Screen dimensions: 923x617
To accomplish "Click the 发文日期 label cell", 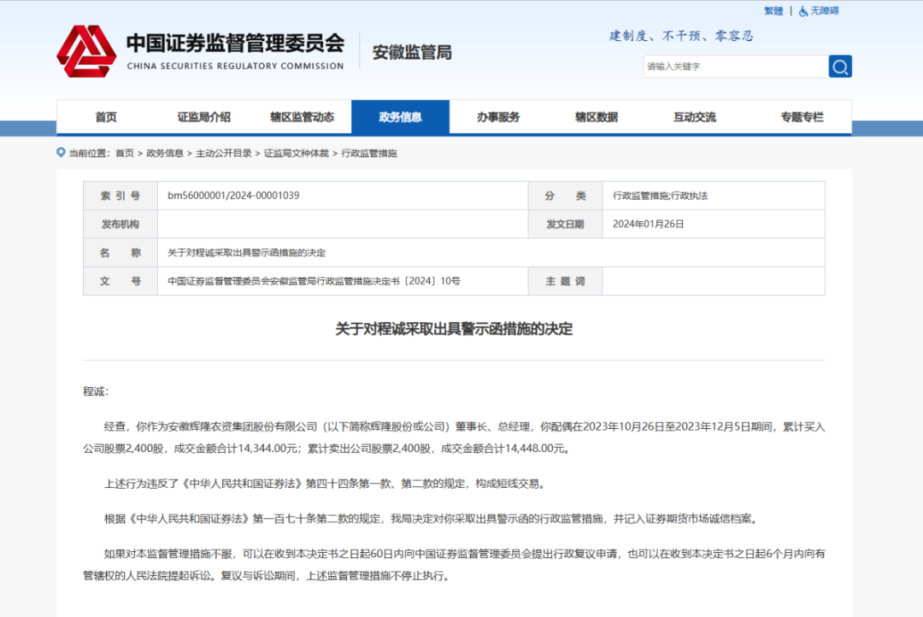I will coord(565,224).
